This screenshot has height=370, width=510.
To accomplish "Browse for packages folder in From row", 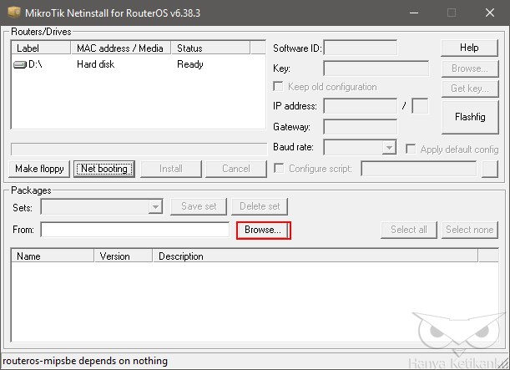I will [x=263, y=230].
